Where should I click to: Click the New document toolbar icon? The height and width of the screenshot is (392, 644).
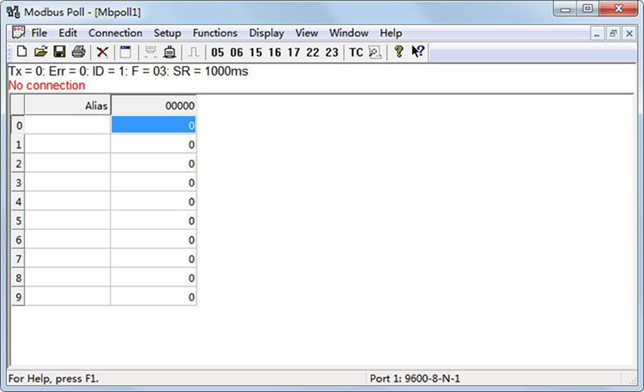pyautogui.click(x=21, y=52)
